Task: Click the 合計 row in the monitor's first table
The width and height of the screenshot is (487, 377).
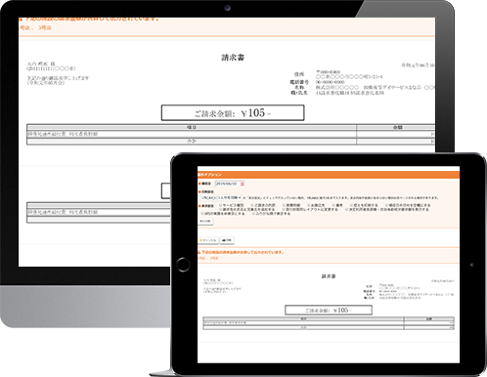Action: pos(231,142)
